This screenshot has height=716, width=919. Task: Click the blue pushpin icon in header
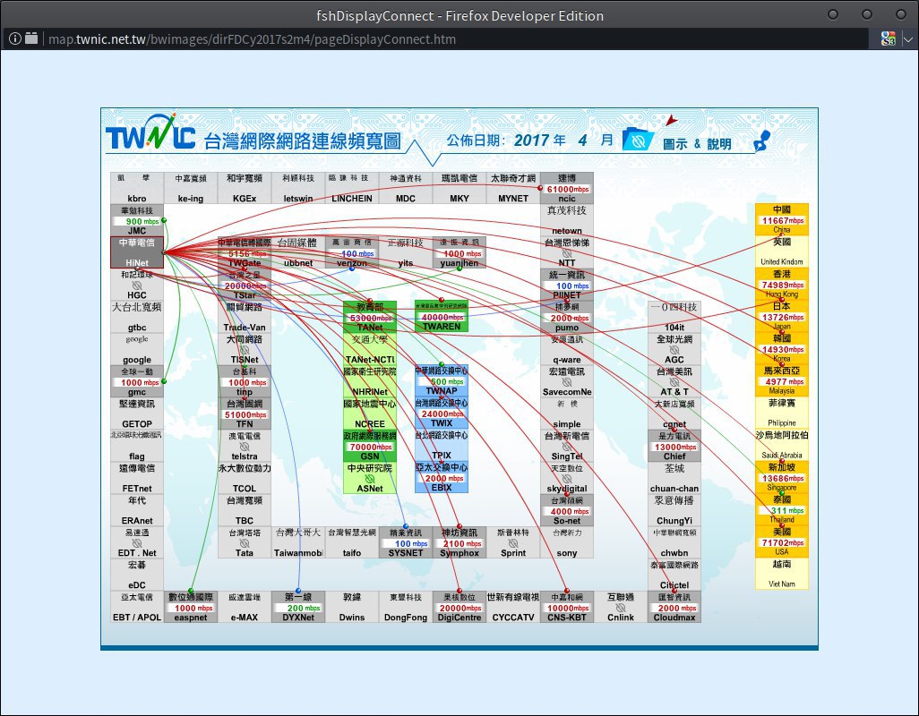(762, 141)
